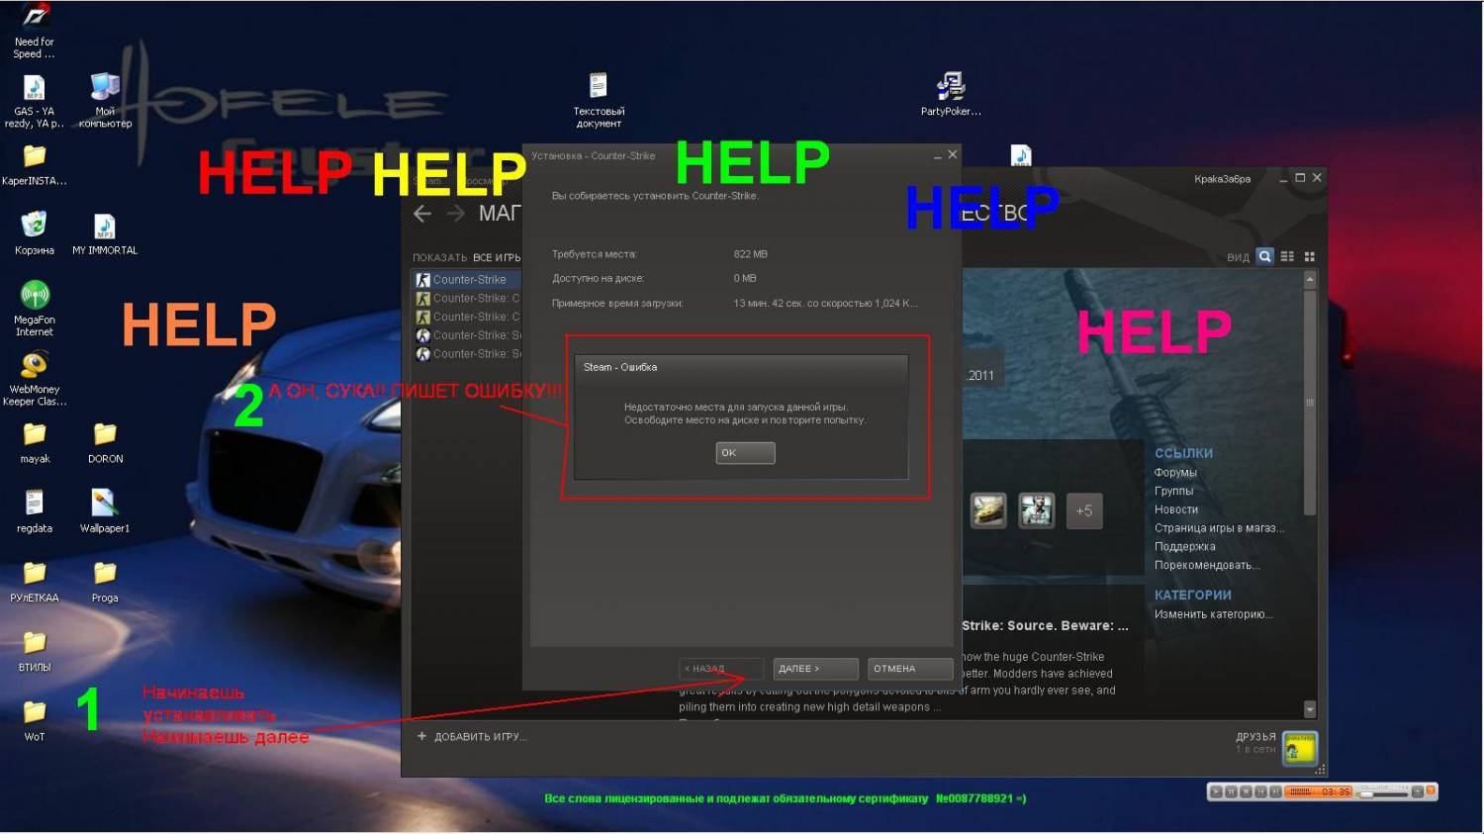The height and width of the screenshot is (834, 1484).
Task: Open Страница игры в магазине link
Action: pos(1219,528)
